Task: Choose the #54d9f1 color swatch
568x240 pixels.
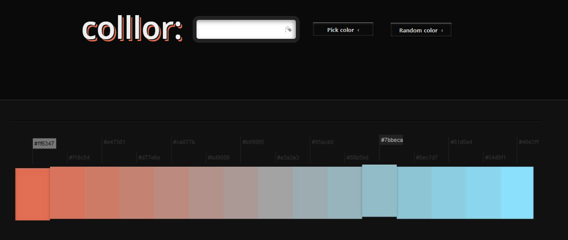Action: 484,193
